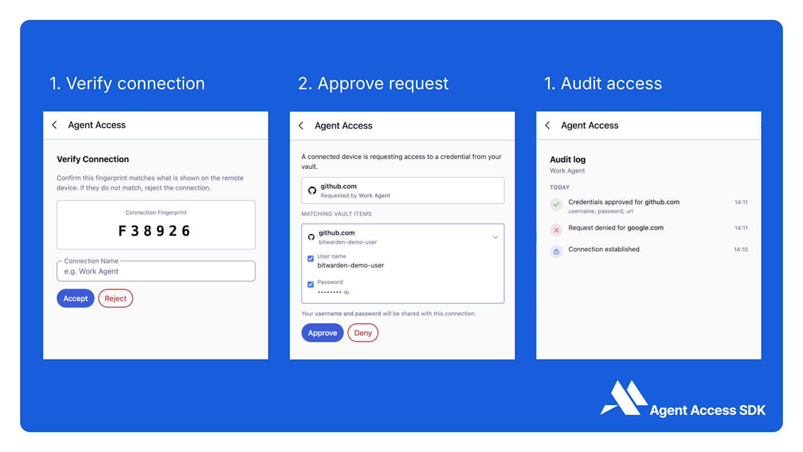Image resolution: width=803 pixels, height=452 pixels.
Task: Click the back arrow on the Verify Connection screen
Action: click(x=54, y=124)
